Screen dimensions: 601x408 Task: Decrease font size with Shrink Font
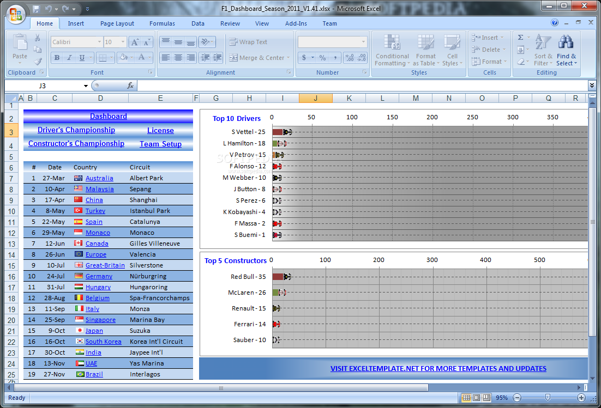(x=147, y=42)
